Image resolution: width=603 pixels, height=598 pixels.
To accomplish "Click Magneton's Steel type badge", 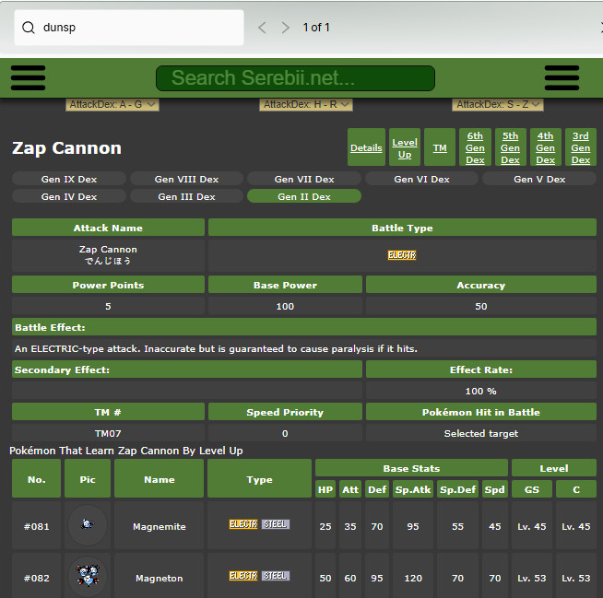I will tap(276, 576).
